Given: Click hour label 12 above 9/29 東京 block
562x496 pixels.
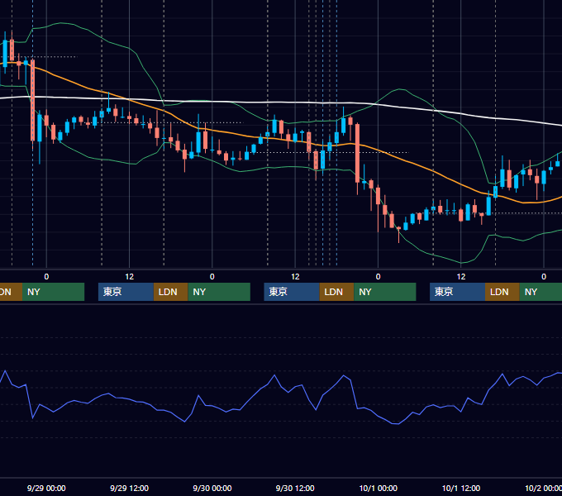Looking at the screenshot, I should point(130,277).
